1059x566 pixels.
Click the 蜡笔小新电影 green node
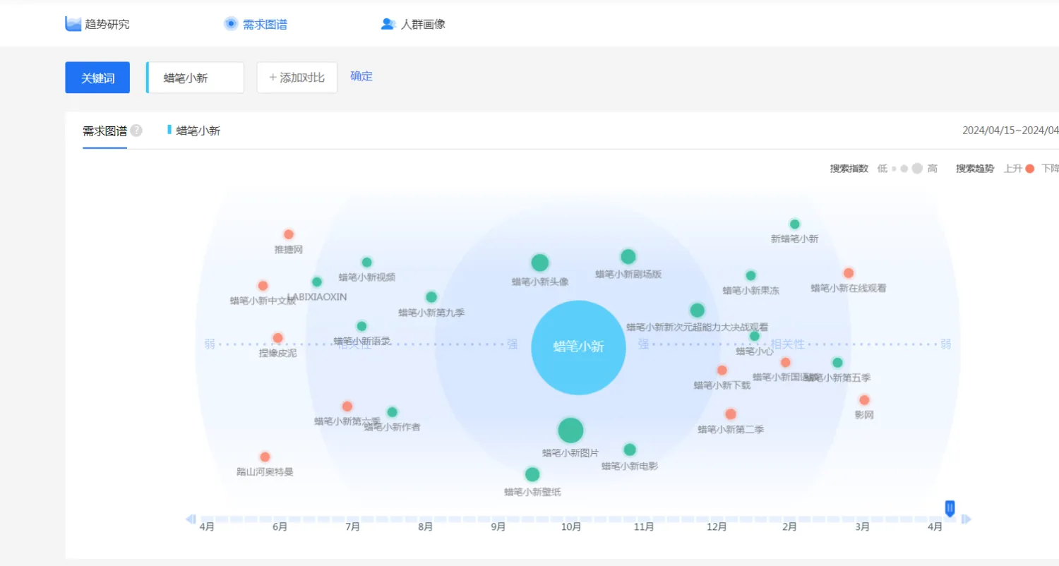pos(630,450)
